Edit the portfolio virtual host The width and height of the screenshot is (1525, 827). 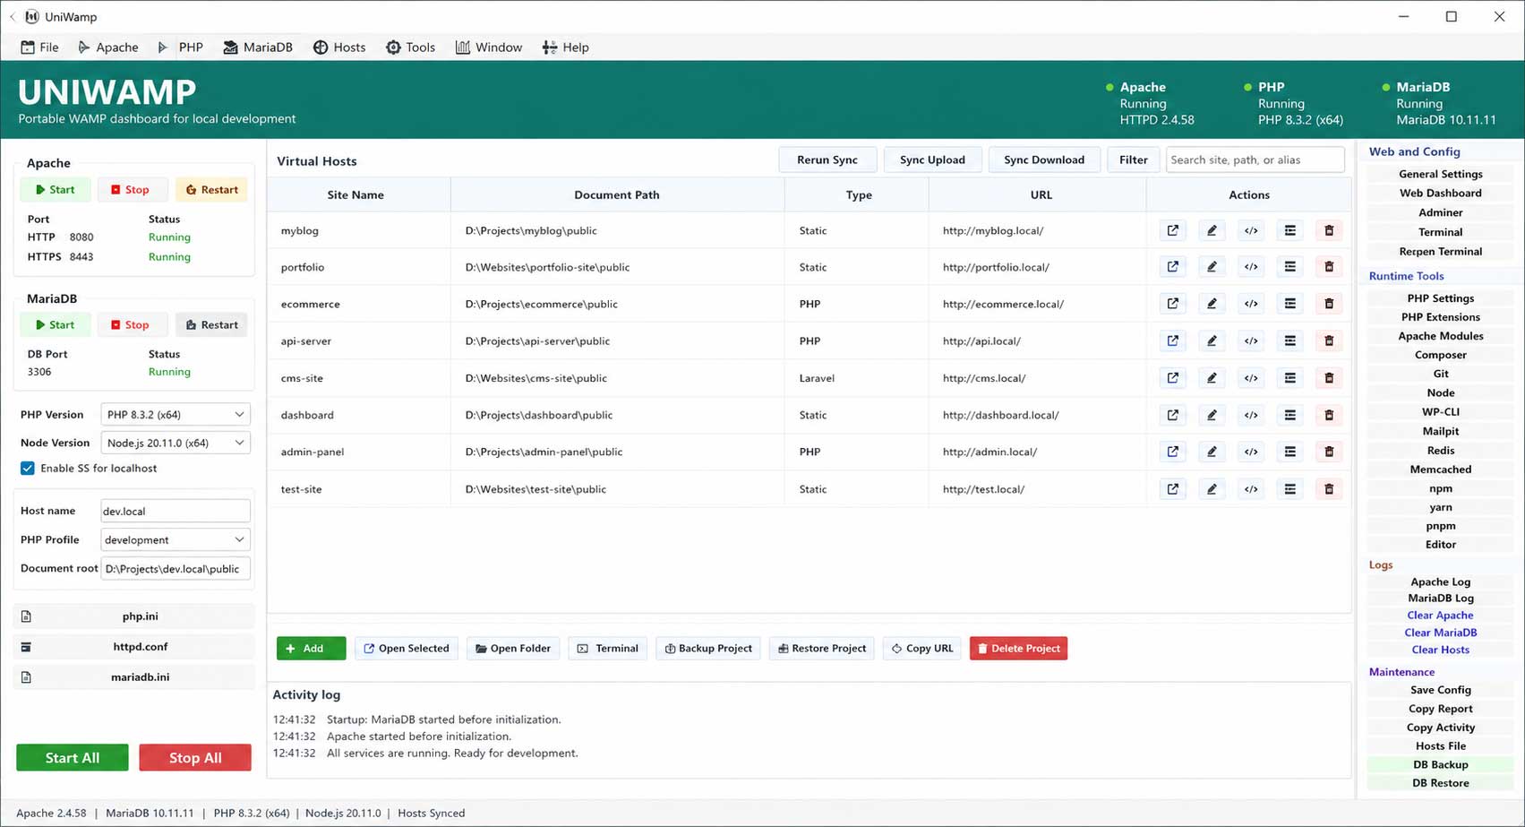pyautogui.click(x=1212, y=267)
